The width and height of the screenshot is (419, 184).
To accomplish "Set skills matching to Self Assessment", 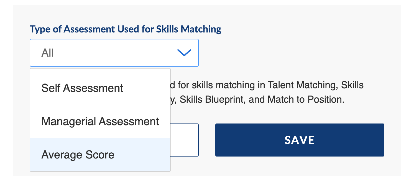I will coord(82,88).
